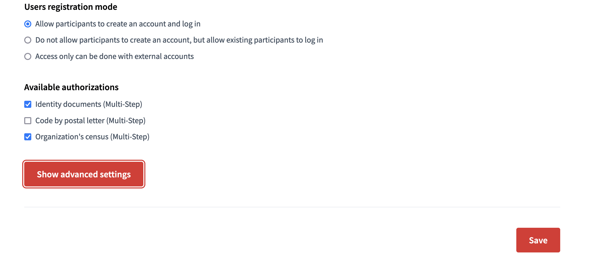
Task: Click the 'Allow participants to create an account and log in' label
Action: point(118,24)
